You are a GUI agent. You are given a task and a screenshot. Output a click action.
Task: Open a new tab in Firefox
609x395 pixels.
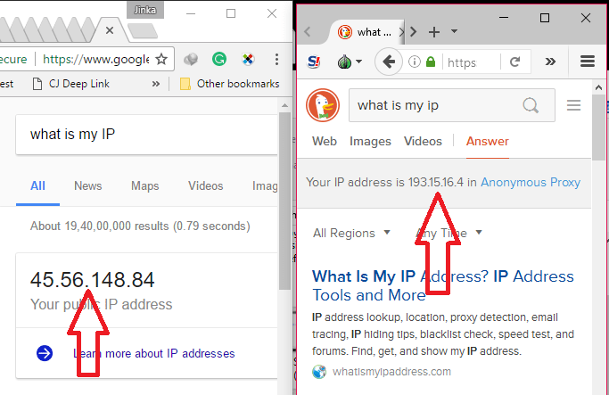434,32
